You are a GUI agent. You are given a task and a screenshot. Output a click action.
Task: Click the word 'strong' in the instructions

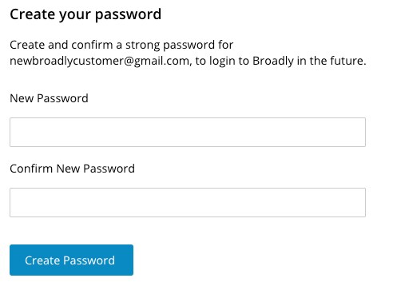click(142, 46)
